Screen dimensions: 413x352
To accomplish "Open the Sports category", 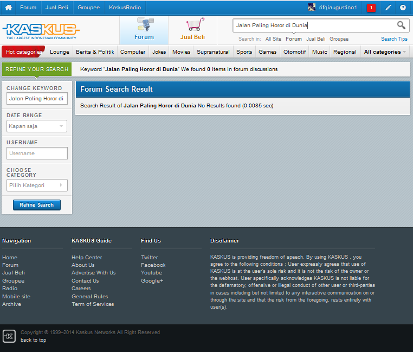I will point(244,52).
